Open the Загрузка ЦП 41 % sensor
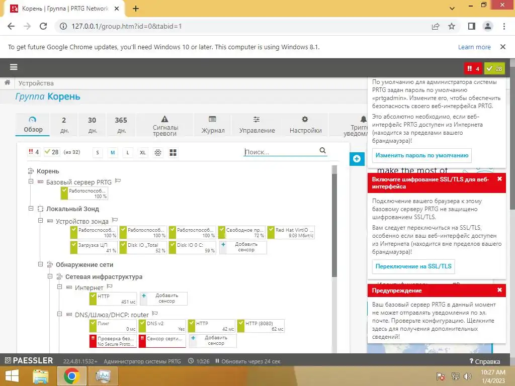 [x=94, y=247]
